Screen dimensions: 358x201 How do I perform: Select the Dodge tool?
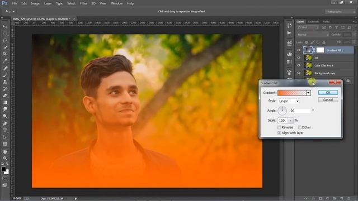click(5, 116)
